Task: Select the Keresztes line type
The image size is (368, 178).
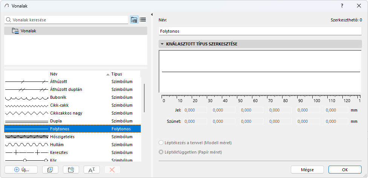Action: tap(73, 152)
